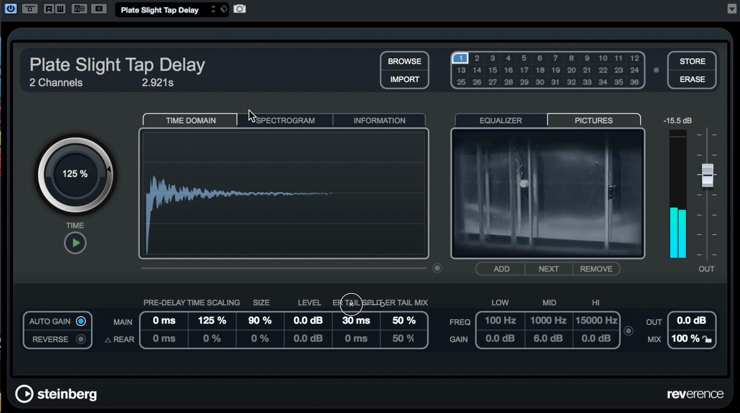Click the camera snapshot icon

(239, 9)
